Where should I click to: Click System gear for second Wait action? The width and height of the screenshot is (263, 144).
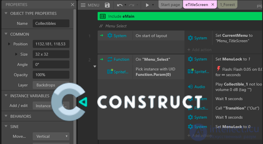190,117
